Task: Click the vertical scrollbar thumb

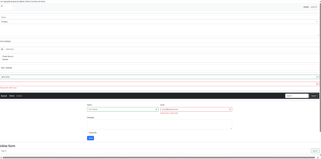Action: click(320, 68)
